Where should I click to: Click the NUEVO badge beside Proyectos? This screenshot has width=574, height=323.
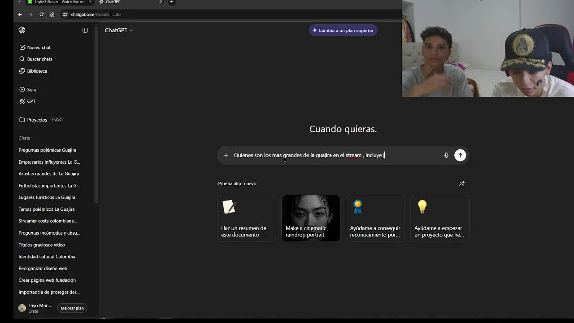pos(57,120)
